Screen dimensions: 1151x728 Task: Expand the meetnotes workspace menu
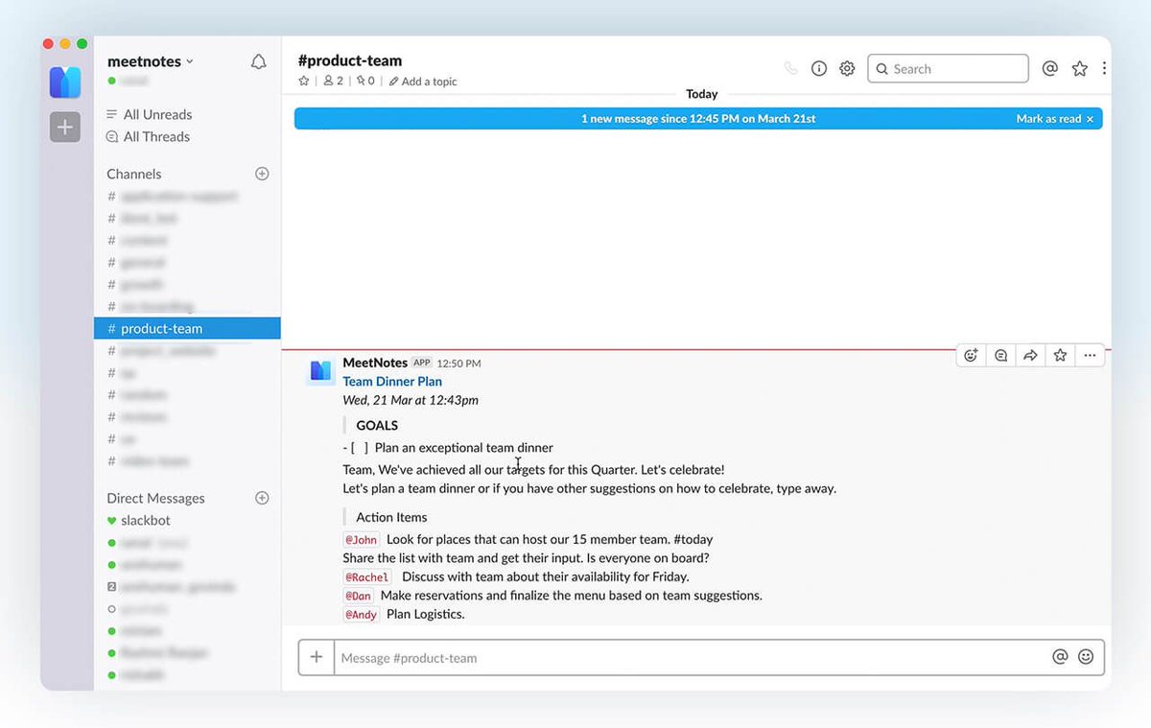(151, 61)
